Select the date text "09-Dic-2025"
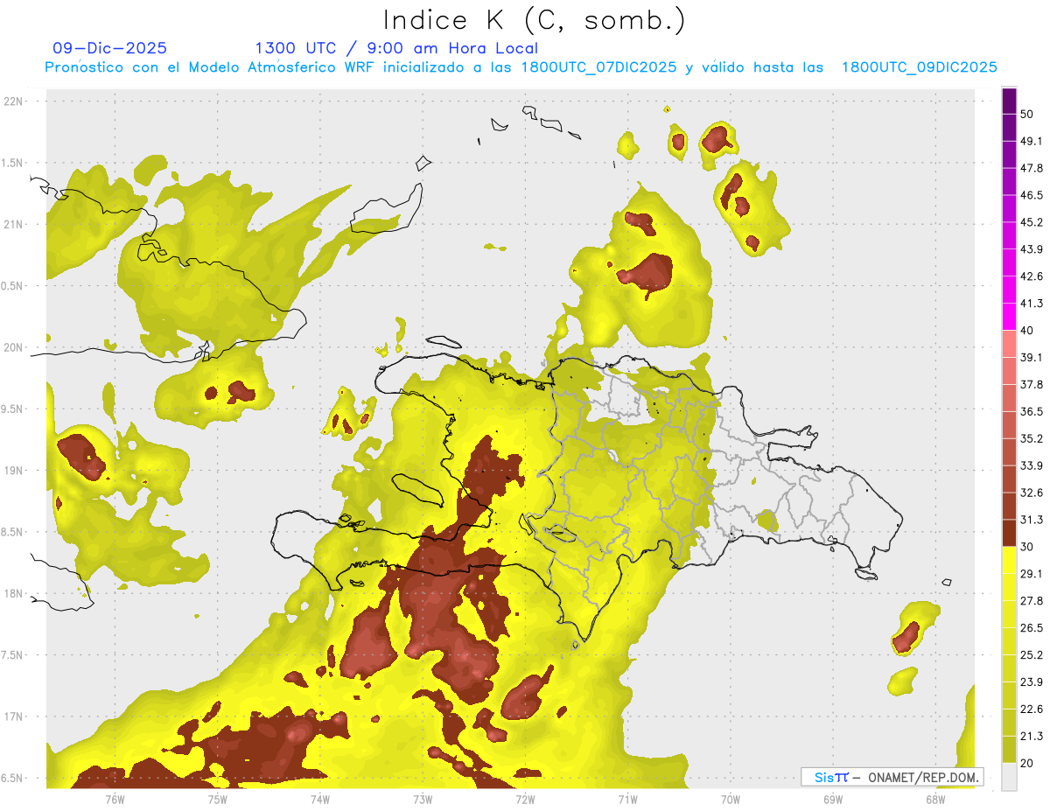1050x811 pixels. [109, 48]
